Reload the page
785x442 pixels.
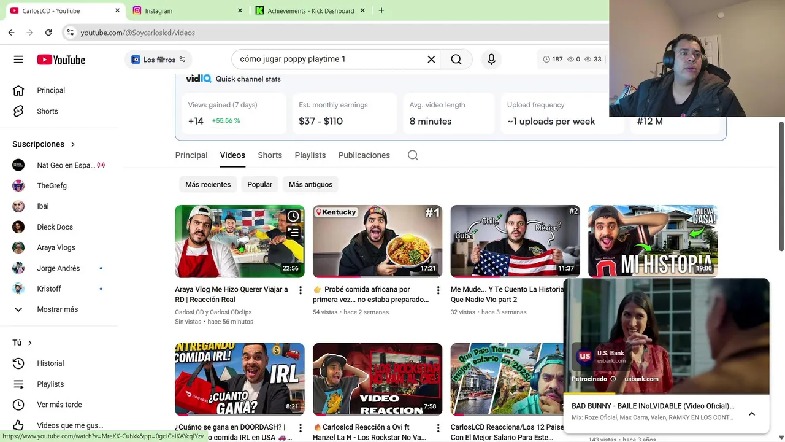point(48,33)
